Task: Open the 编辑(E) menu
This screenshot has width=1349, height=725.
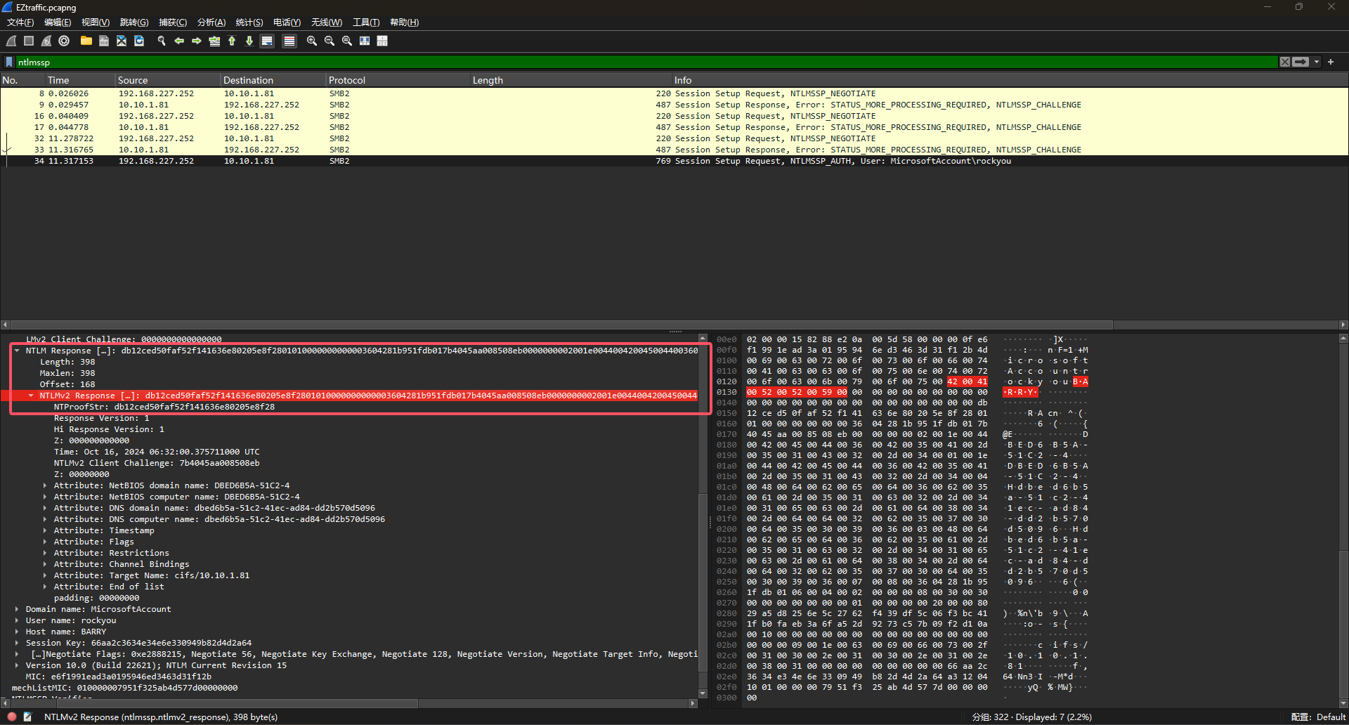Action: (x=58, y=22)
